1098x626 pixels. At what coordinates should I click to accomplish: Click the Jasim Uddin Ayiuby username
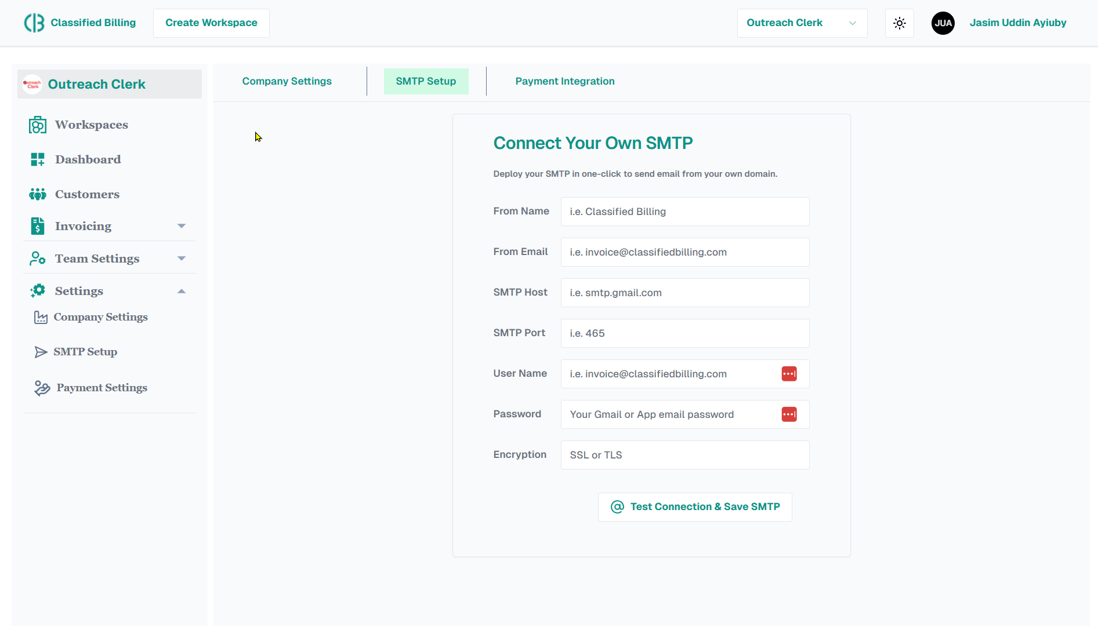point(1018,23)
